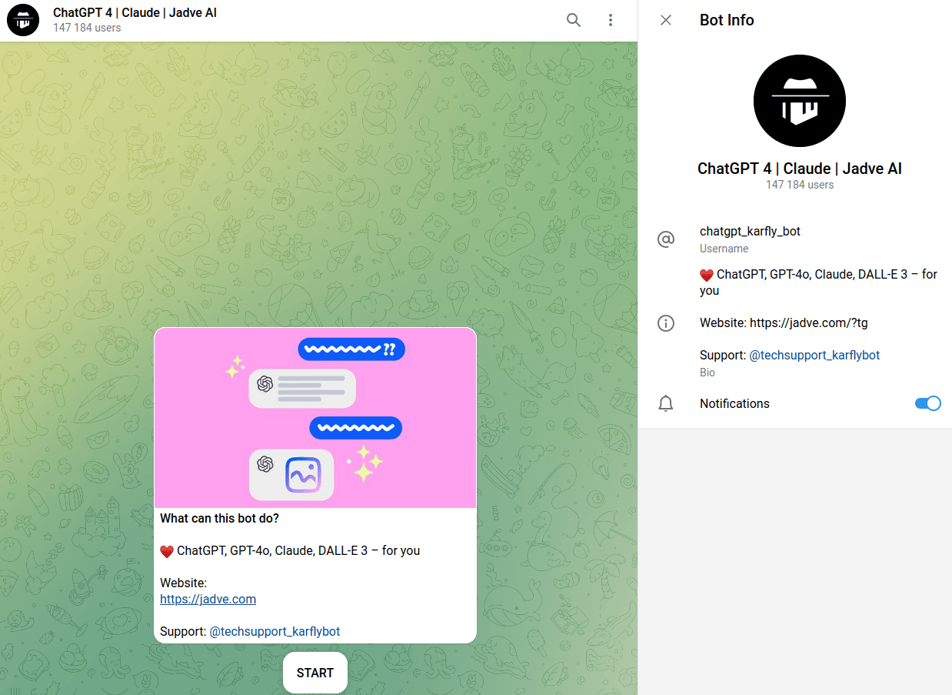Click the START button

pyautogui.click(x=315, y=673)
